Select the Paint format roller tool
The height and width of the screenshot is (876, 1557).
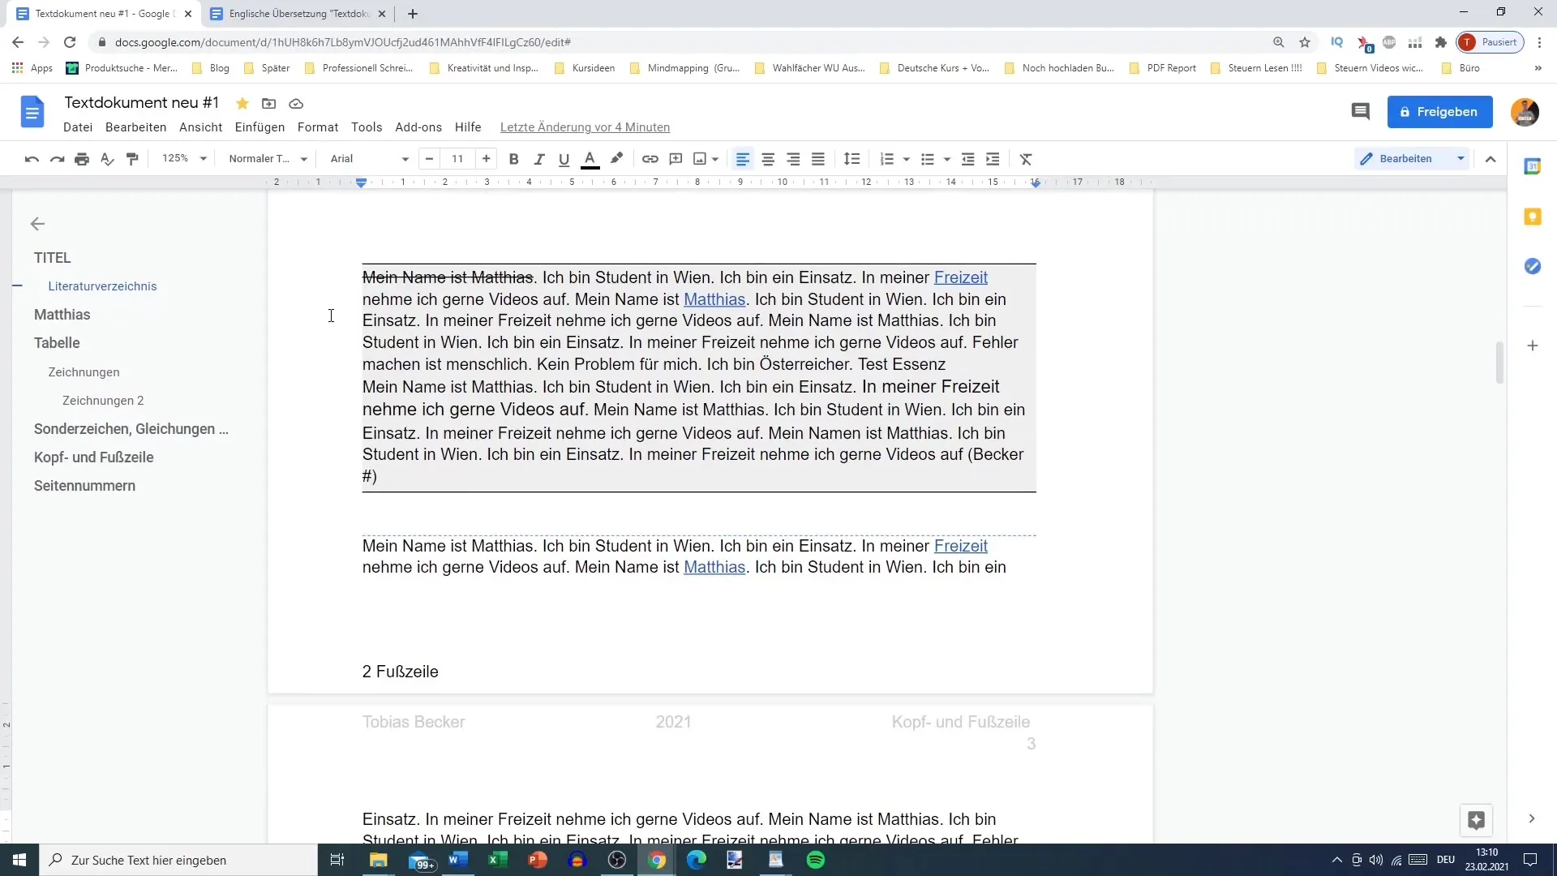tap(132, 159)
